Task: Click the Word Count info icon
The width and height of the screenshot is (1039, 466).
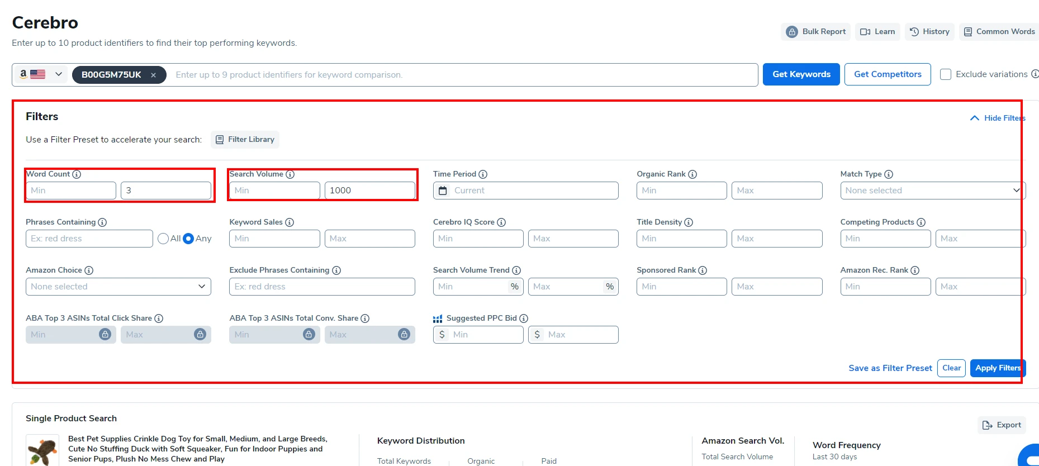Action: pos(77,174)
